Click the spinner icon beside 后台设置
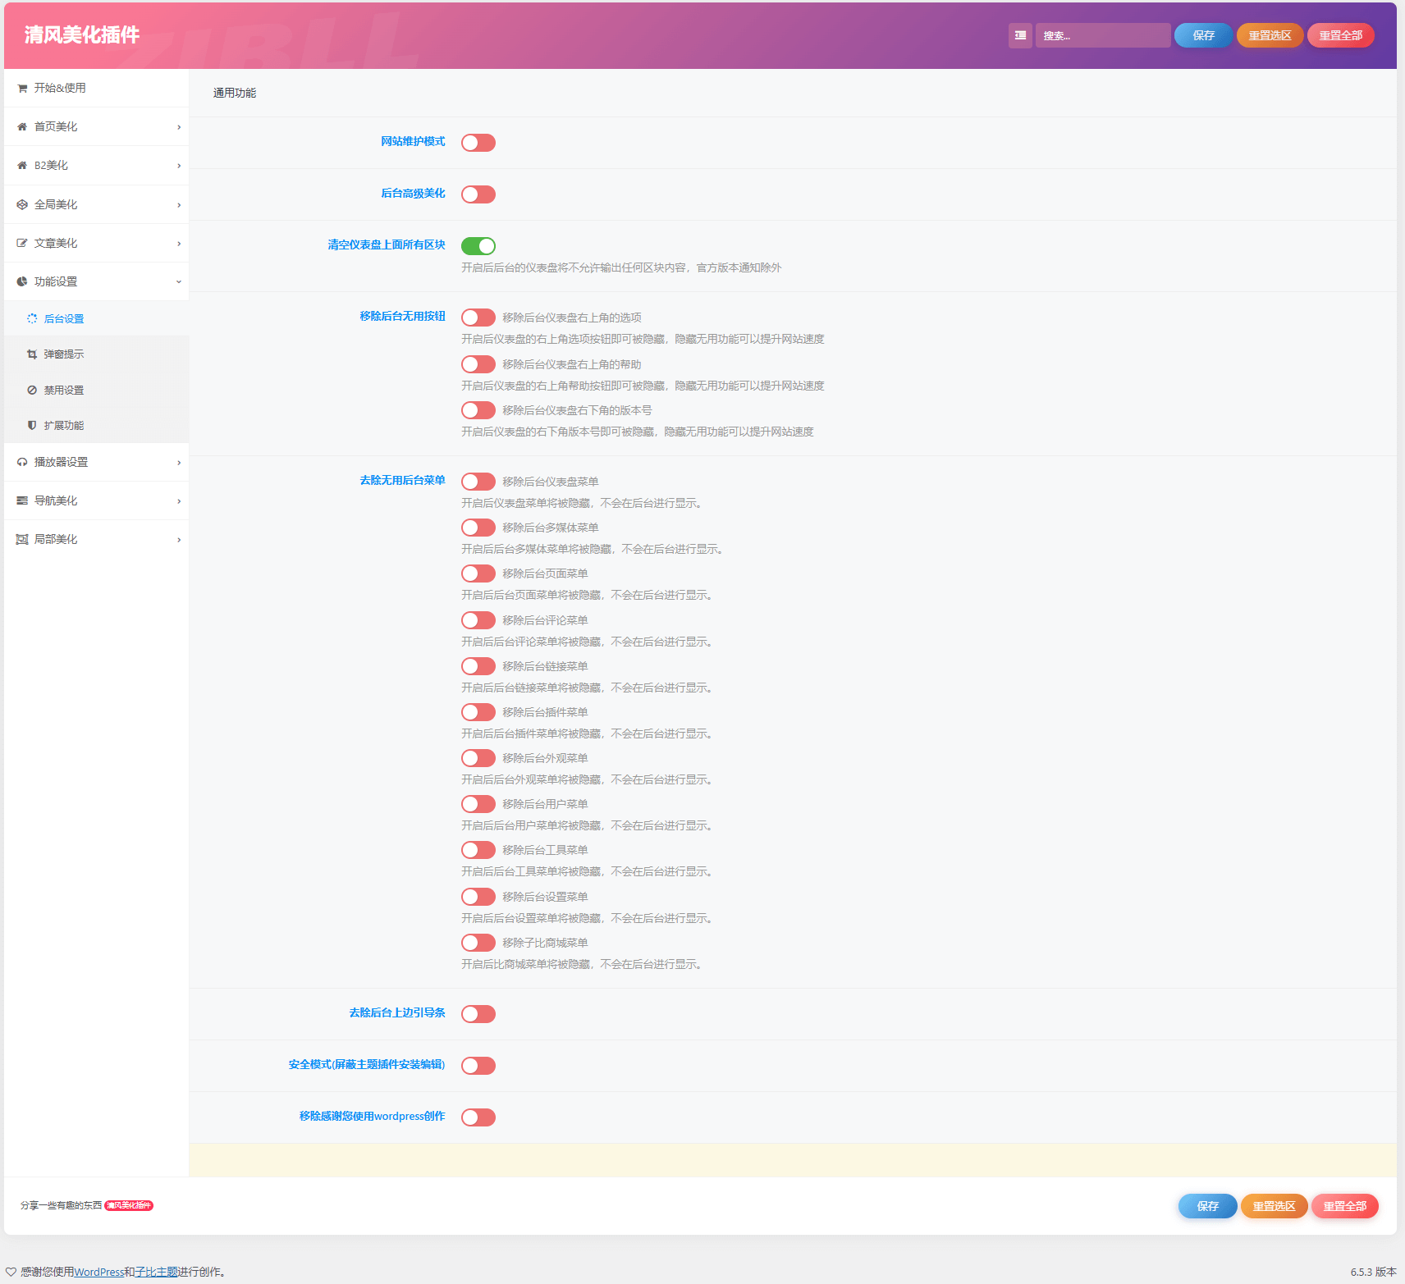This screenshot has width=1405, height=1284. click(x=32, y=318)
